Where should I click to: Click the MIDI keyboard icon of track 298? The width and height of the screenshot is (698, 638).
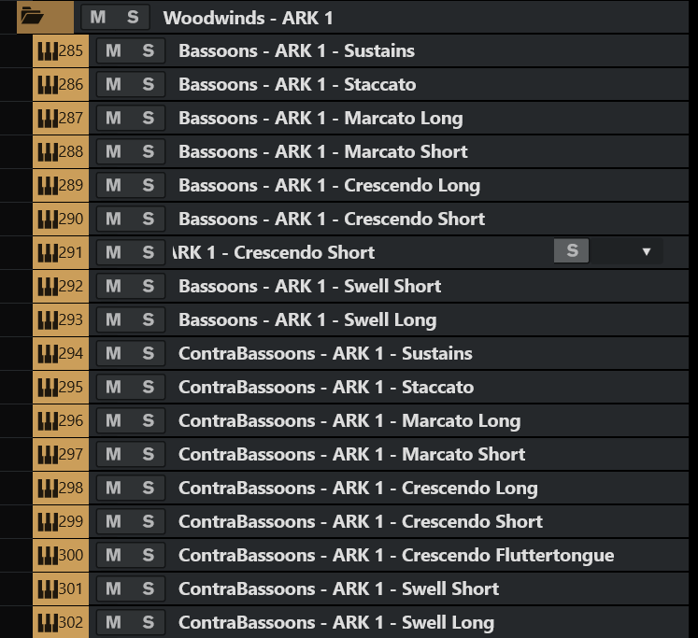point(48,488)
